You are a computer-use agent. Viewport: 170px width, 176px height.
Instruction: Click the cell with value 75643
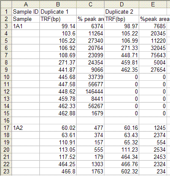click(153, 55)
